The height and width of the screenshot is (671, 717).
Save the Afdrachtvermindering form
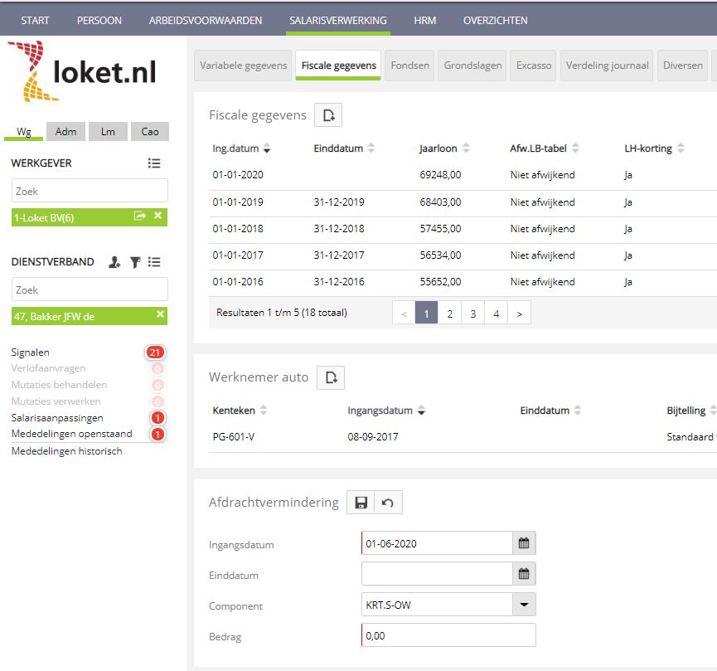[361, 503]
